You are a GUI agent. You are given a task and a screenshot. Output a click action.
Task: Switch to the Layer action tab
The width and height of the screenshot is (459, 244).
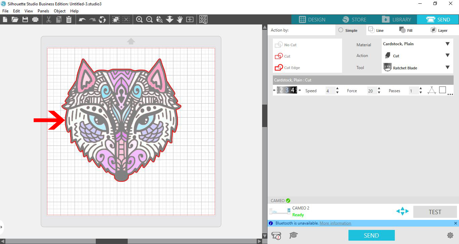click(x=439, y=30)
